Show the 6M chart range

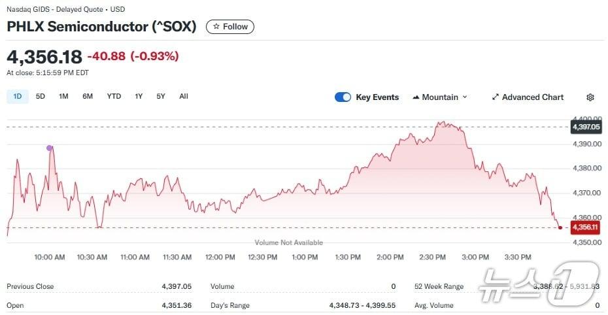point(88,97)
